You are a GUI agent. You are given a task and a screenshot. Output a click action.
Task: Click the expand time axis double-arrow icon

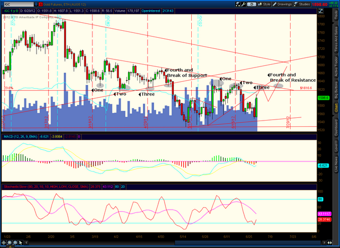tap(329, 243)
